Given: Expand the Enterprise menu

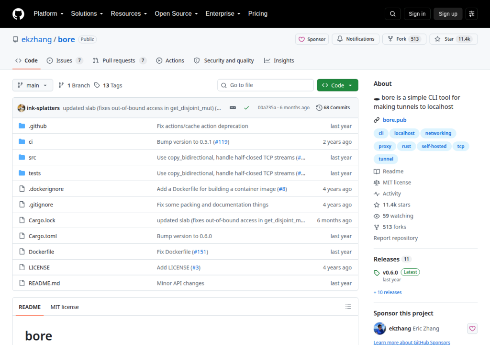Looking at the screenshot, I should click(x=223, y=14).
